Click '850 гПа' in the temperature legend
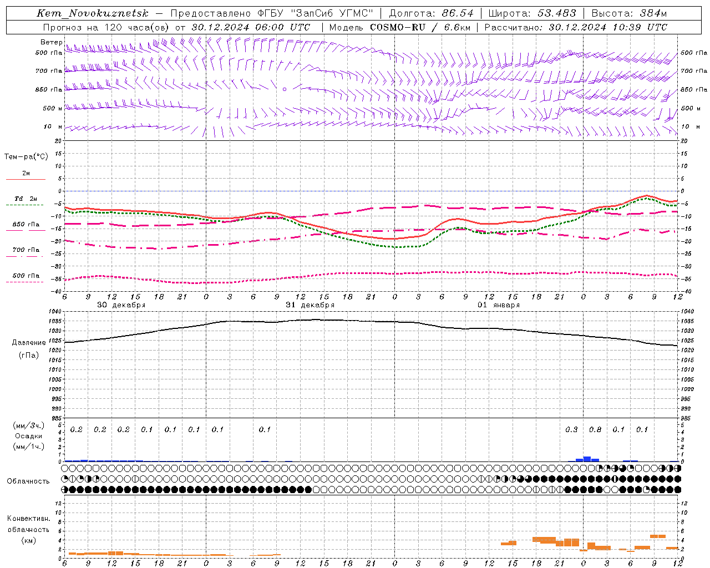 tap(26, 225)
